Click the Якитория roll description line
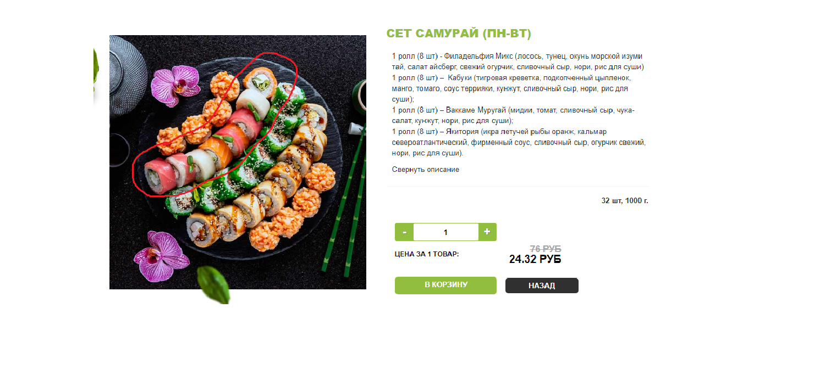831x375 pixels. click(x=519, y=142)
